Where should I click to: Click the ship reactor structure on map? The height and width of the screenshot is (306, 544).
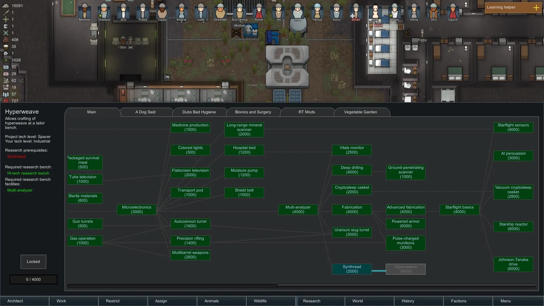click(x=287, y=67)
